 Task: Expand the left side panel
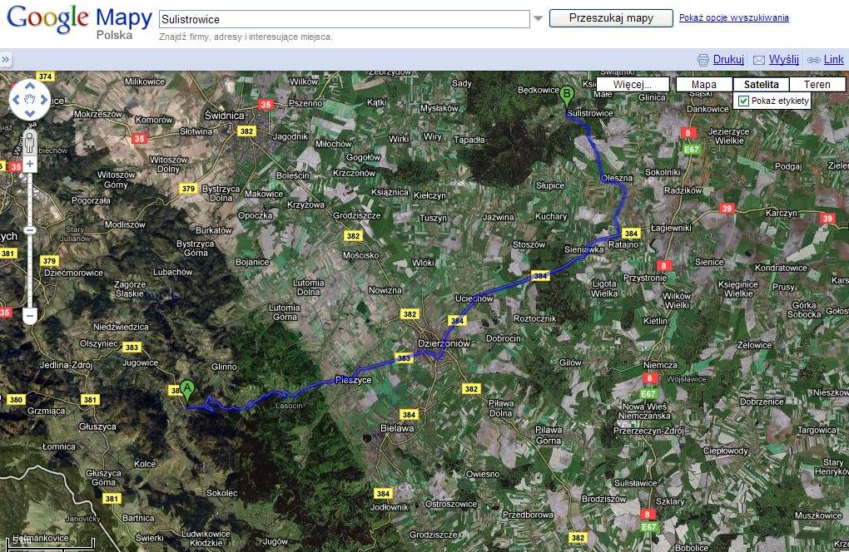[5, 60]
